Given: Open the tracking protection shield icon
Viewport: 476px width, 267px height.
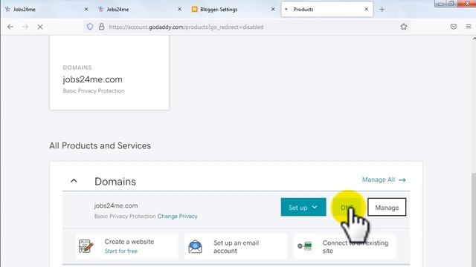Looking at the screenshot, I should click(90, 27).
